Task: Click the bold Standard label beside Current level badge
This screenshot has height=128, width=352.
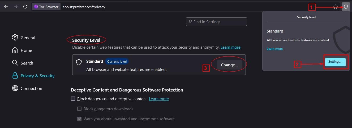Action: click(95, 61)
